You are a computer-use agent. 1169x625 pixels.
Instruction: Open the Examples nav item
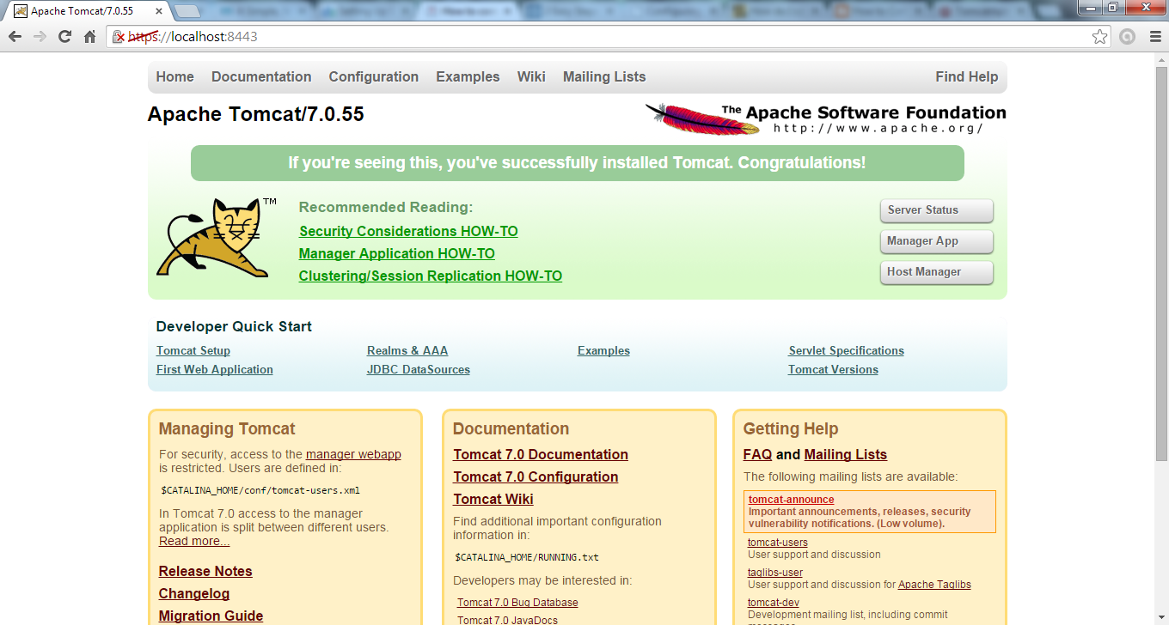(468, 76)
